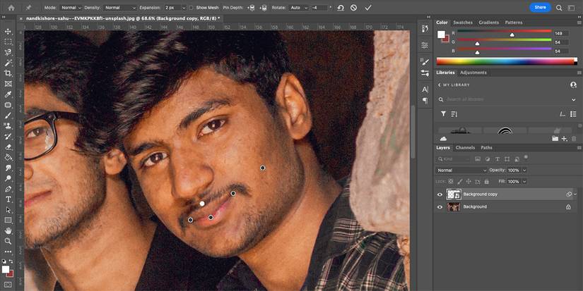Viewport: 583px width, 291px height.
Task: Cancel the puppet warp transformation
Action: click(354, 7)
